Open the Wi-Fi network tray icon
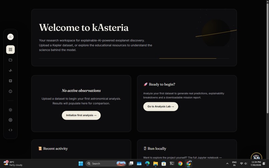The image size is (269, 168). click(x=241, y=164)
